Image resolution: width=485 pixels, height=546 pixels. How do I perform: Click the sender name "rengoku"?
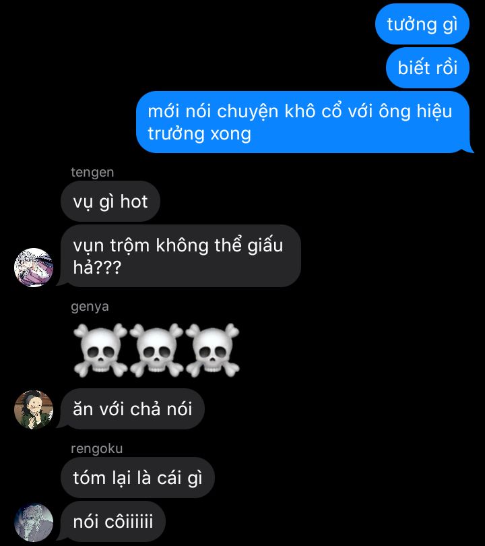pyautogui.click(x=97, y=448)
